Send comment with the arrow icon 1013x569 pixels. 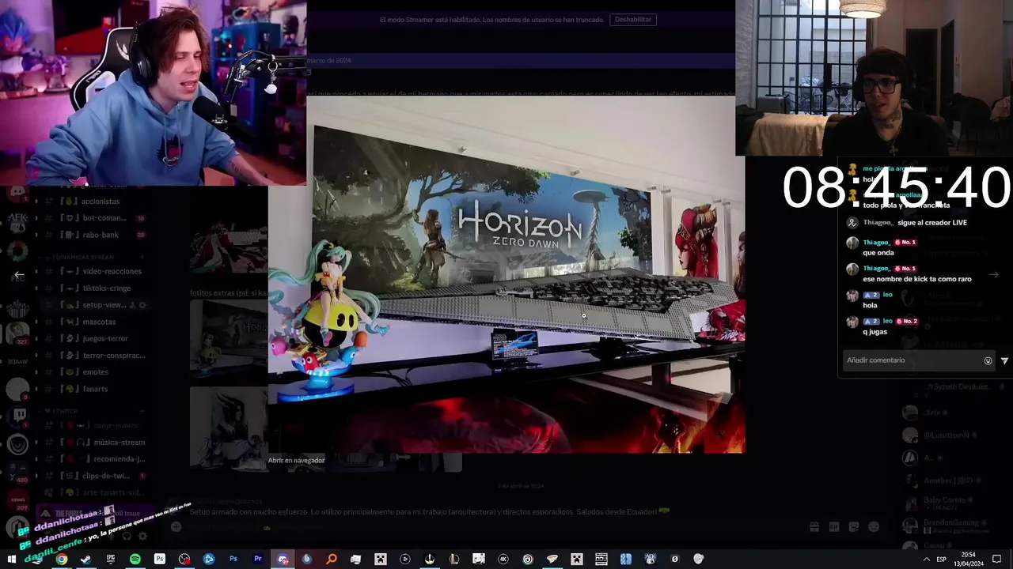tap(1004, 360)
